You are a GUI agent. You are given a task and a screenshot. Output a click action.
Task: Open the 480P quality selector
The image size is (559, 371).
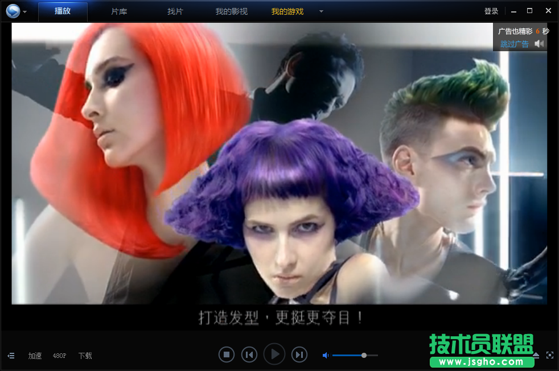point(60,356)
